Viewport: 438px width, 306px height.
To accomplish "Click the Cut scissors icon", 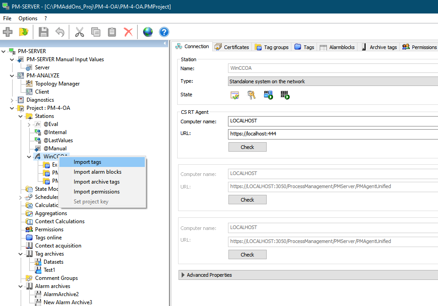I will 80,32.
